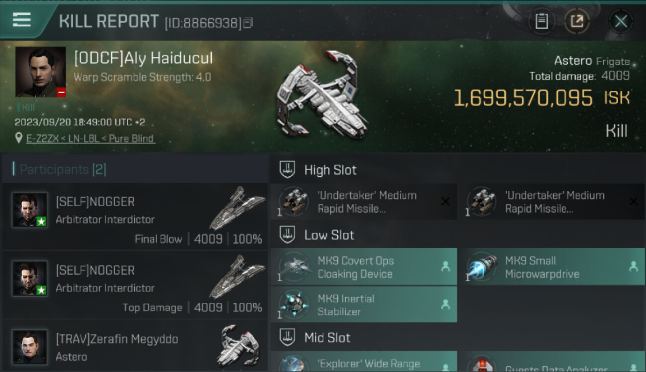
Task: Open the hamburger menu
Action: point(22,20)
